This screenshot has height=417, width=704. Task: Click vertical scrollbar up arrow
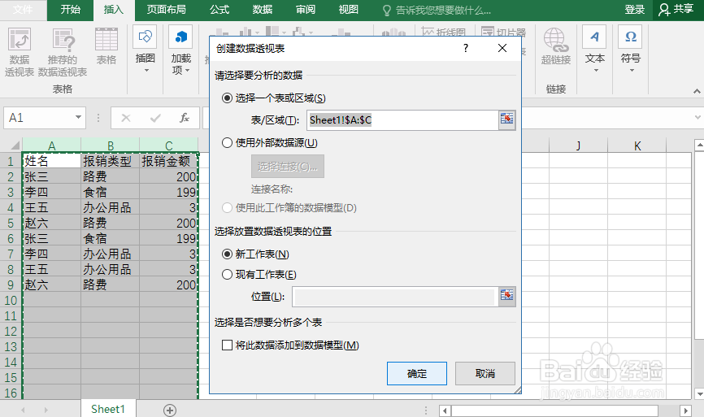699,146
